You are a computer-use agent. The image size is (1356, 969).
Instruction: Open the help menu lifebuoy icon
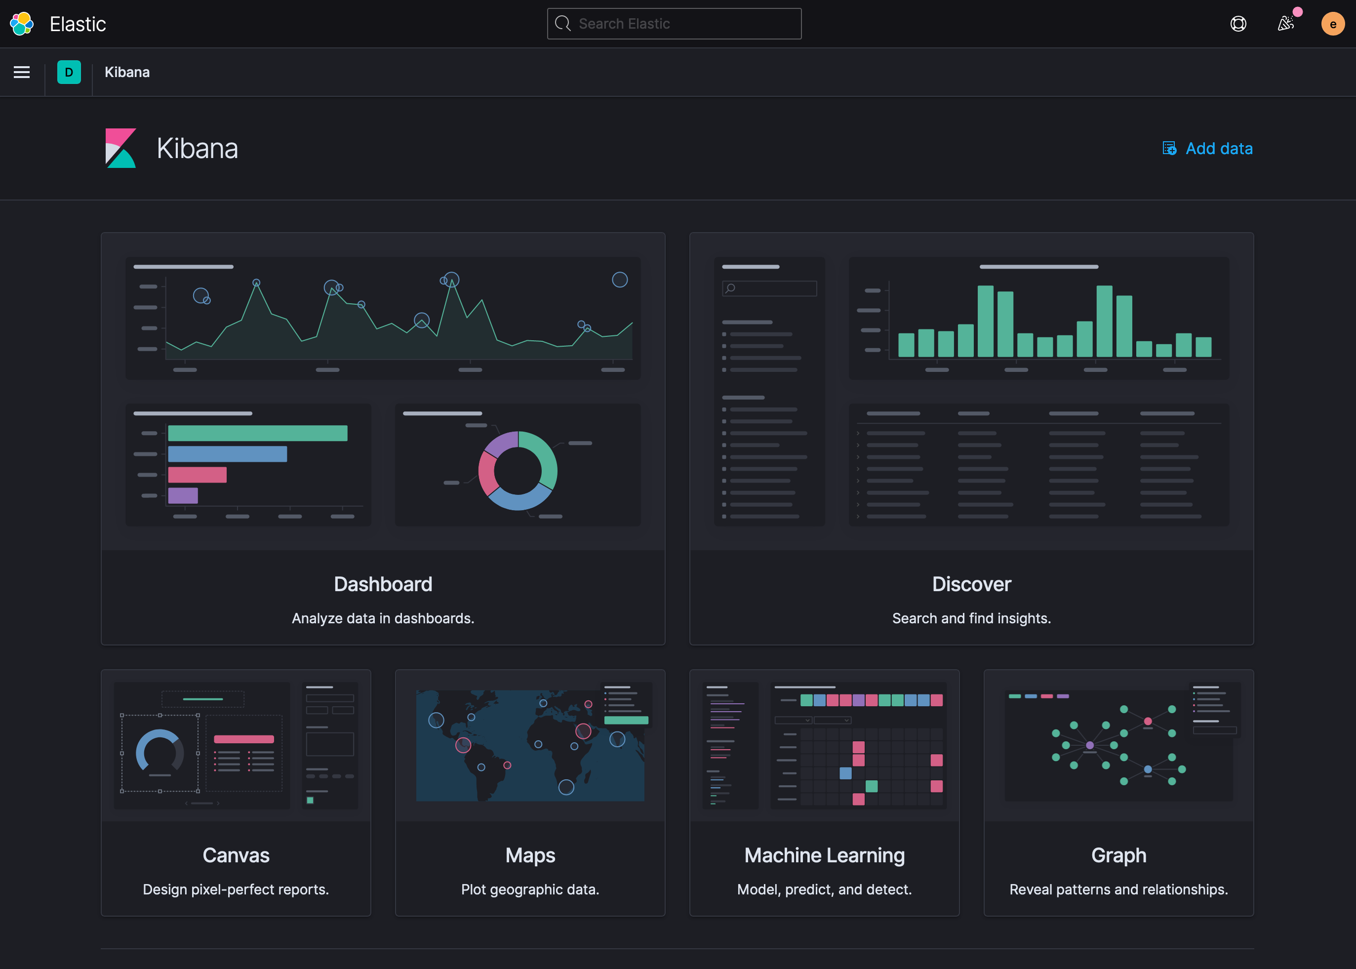coord(1238,24)
